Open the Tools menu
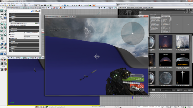Image resolution: width=193 pixels, height=108 pixels. click(x=25, y=3)
